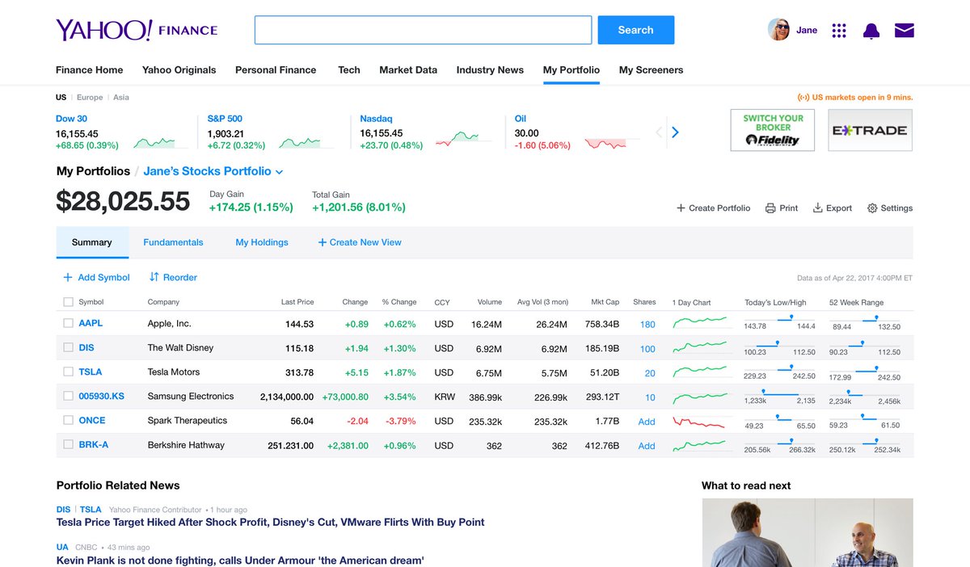This screenshot has width=970, height=567.
Task: Open portfolio Settings gear
Action: (x=890, y=208)
